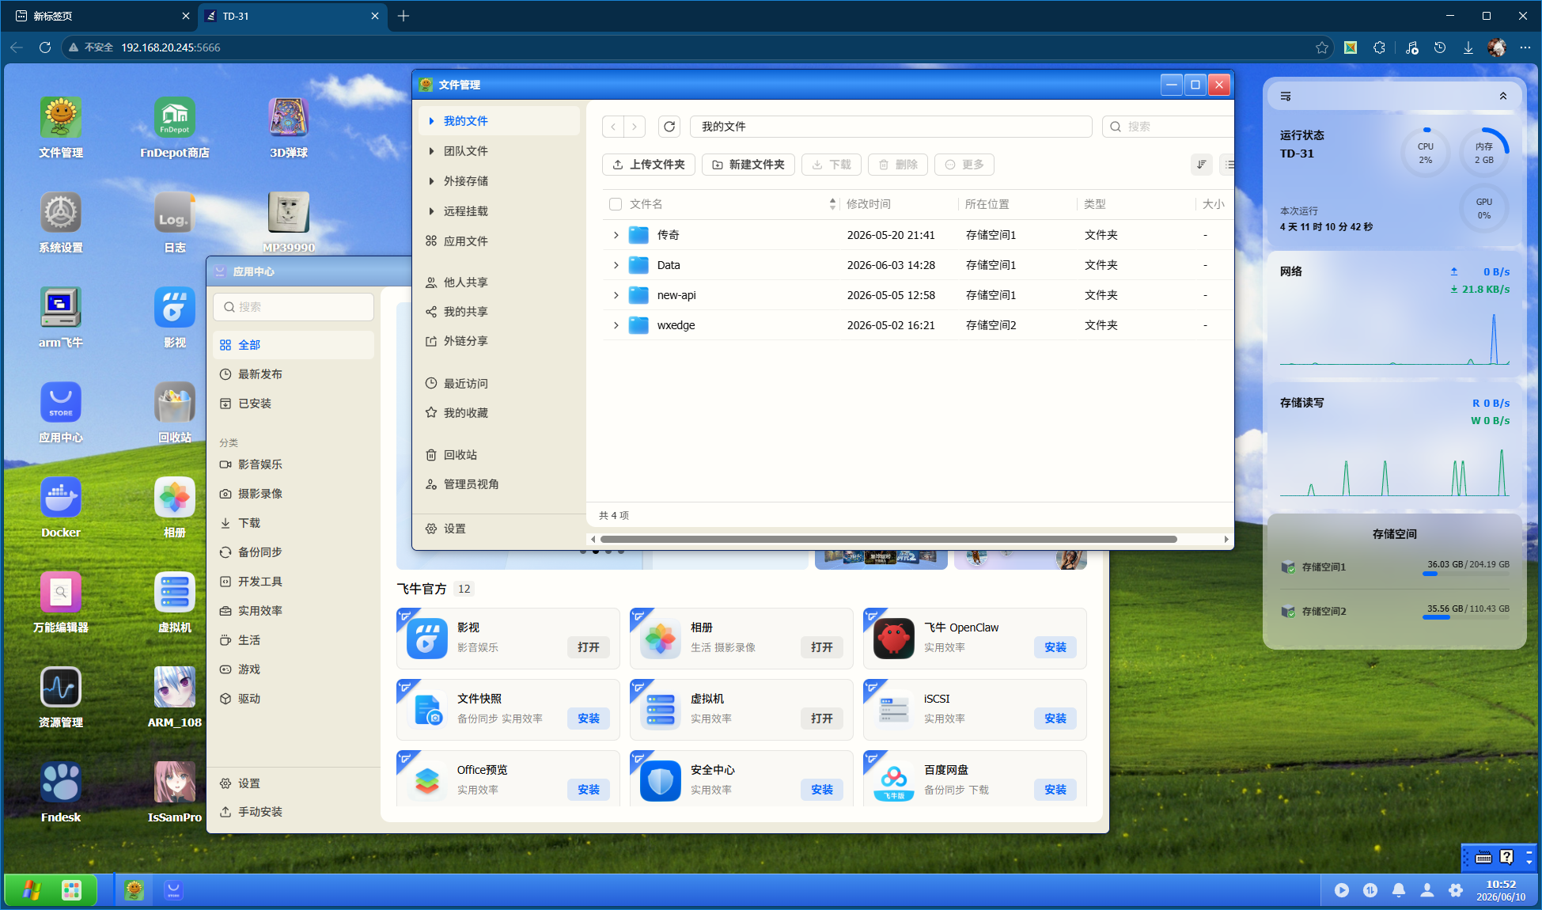Select 我的收藏 in file manager sidebar

pos(499,413)
